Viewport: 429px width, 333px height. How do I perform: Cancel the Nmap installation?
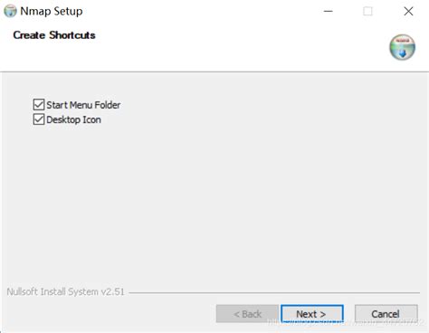pos(386,314)
